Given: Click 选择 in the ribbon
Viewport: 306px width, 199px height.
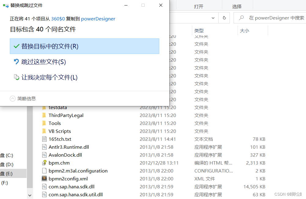Looking at the screenshot, I should [238, 5].
